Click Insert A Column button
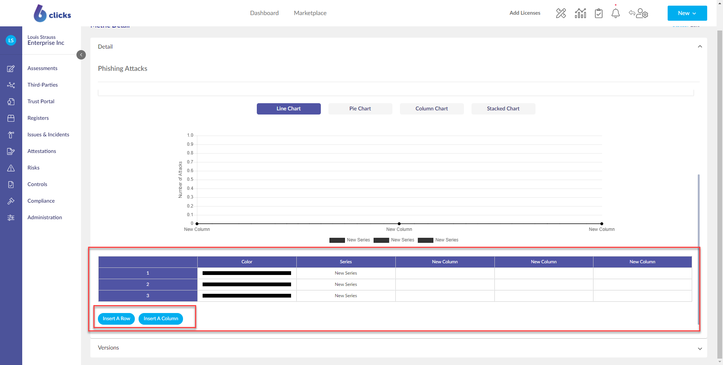This screenshot has width=723, height=365. 161,319
